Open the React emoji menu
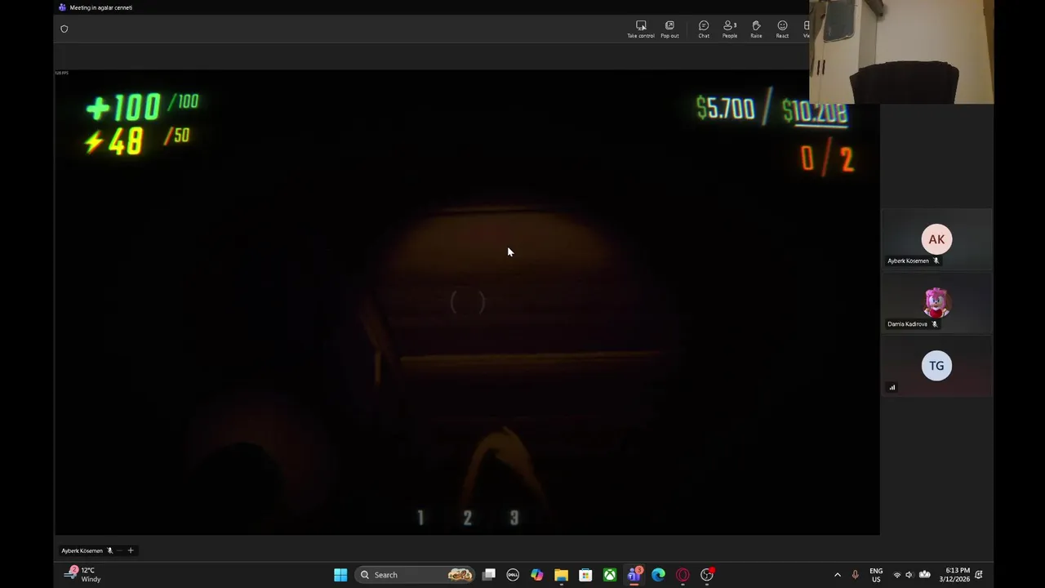This screenshot has height=588, width=1045. (782, 29)
